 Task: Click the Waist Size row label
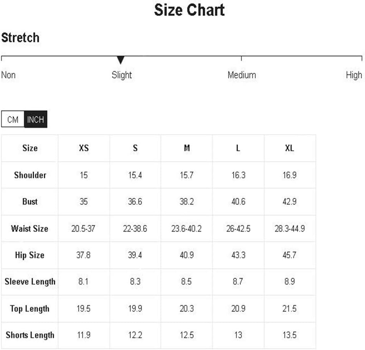click(x=30, y=229)
